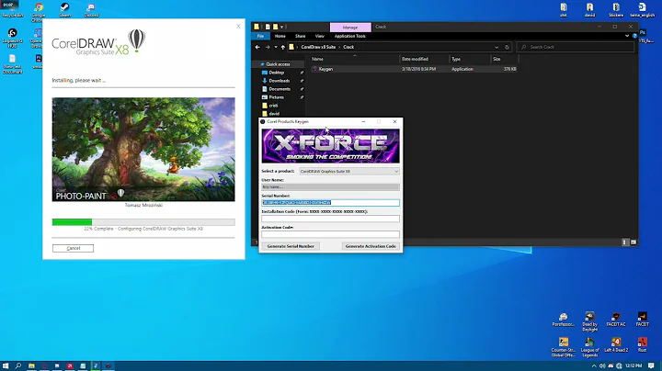Open the FACEIT AC desktop shortcut

[616, 320]
